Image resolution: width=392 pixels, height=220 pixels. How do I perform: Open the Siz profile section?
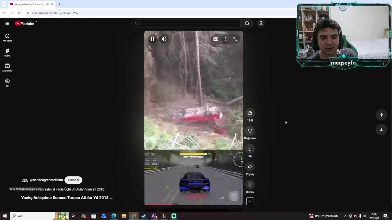pos(7,82)
